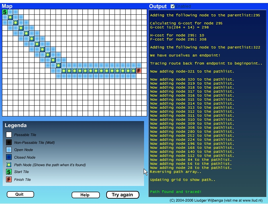Open the Help dialog

click(85, 195)
